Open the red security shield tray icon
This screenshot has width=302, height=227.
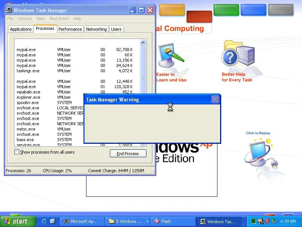tap(267, 221)
